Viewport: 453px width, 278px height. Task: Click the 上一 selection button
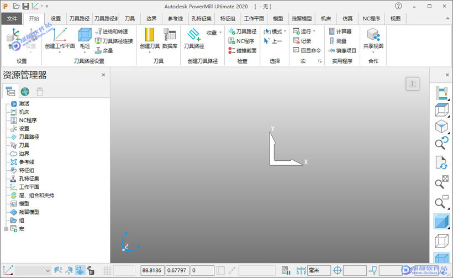point(273,41)
